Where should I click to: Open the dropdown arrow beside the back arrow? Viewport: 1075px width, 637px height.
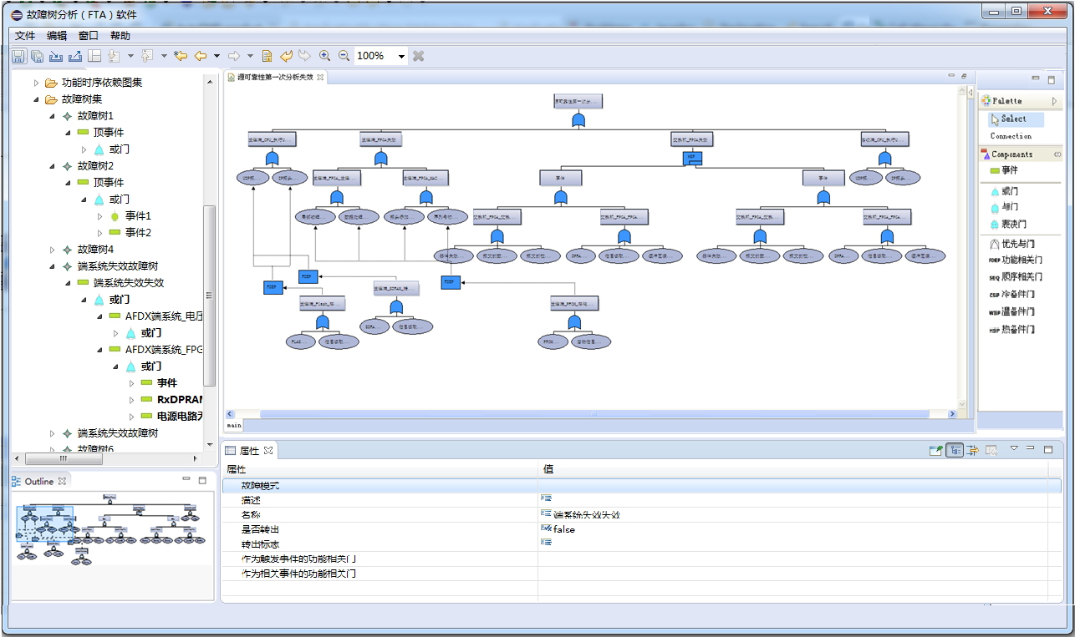click(217, 56)
